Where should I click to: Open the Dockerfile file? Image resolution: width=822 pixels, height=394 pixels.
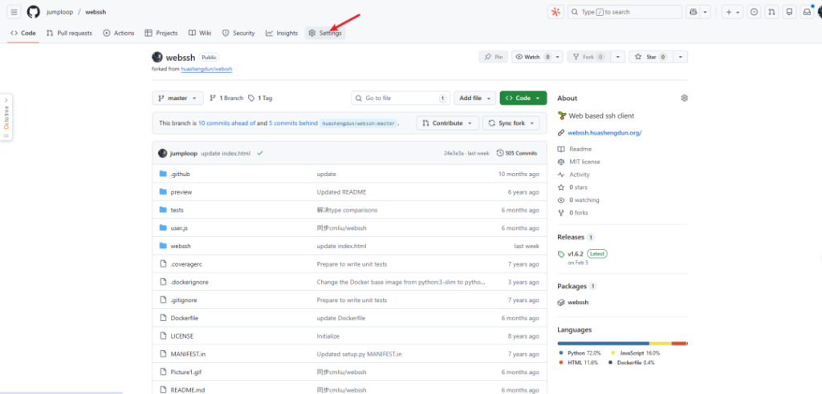184,318
